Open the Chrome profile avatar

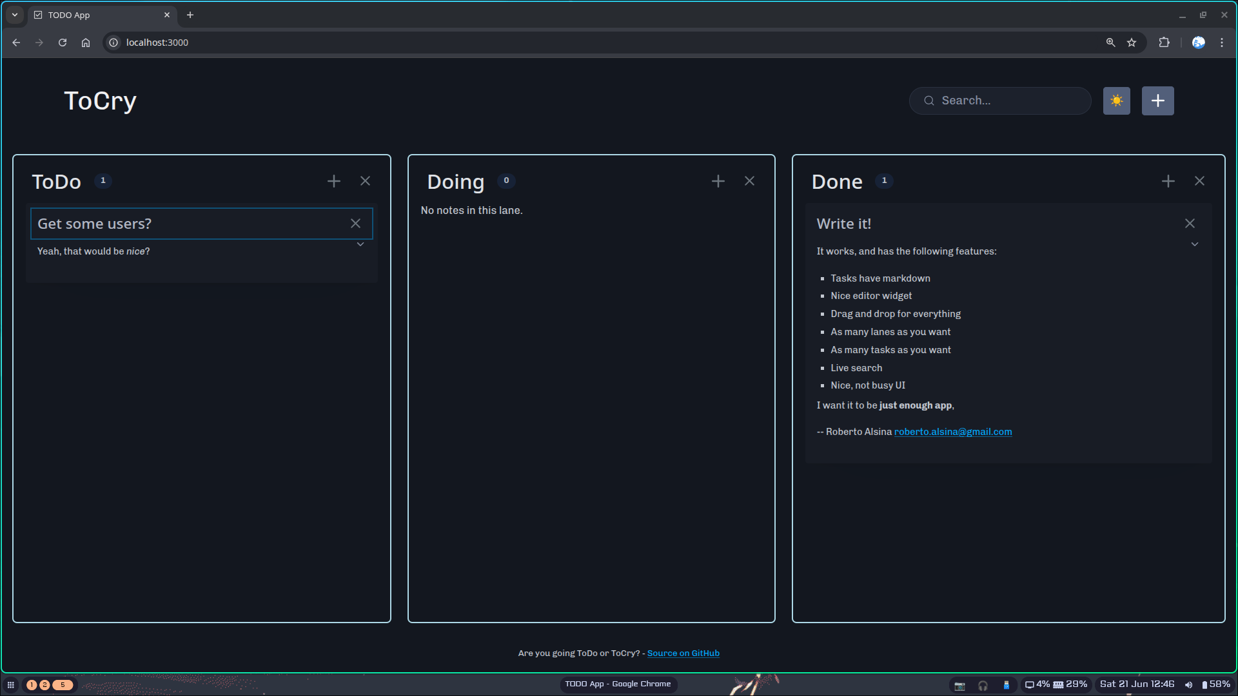(x=1199, y=43)
